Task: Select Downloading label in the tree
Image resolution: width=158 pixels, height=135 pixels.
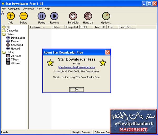Action: 18,38
